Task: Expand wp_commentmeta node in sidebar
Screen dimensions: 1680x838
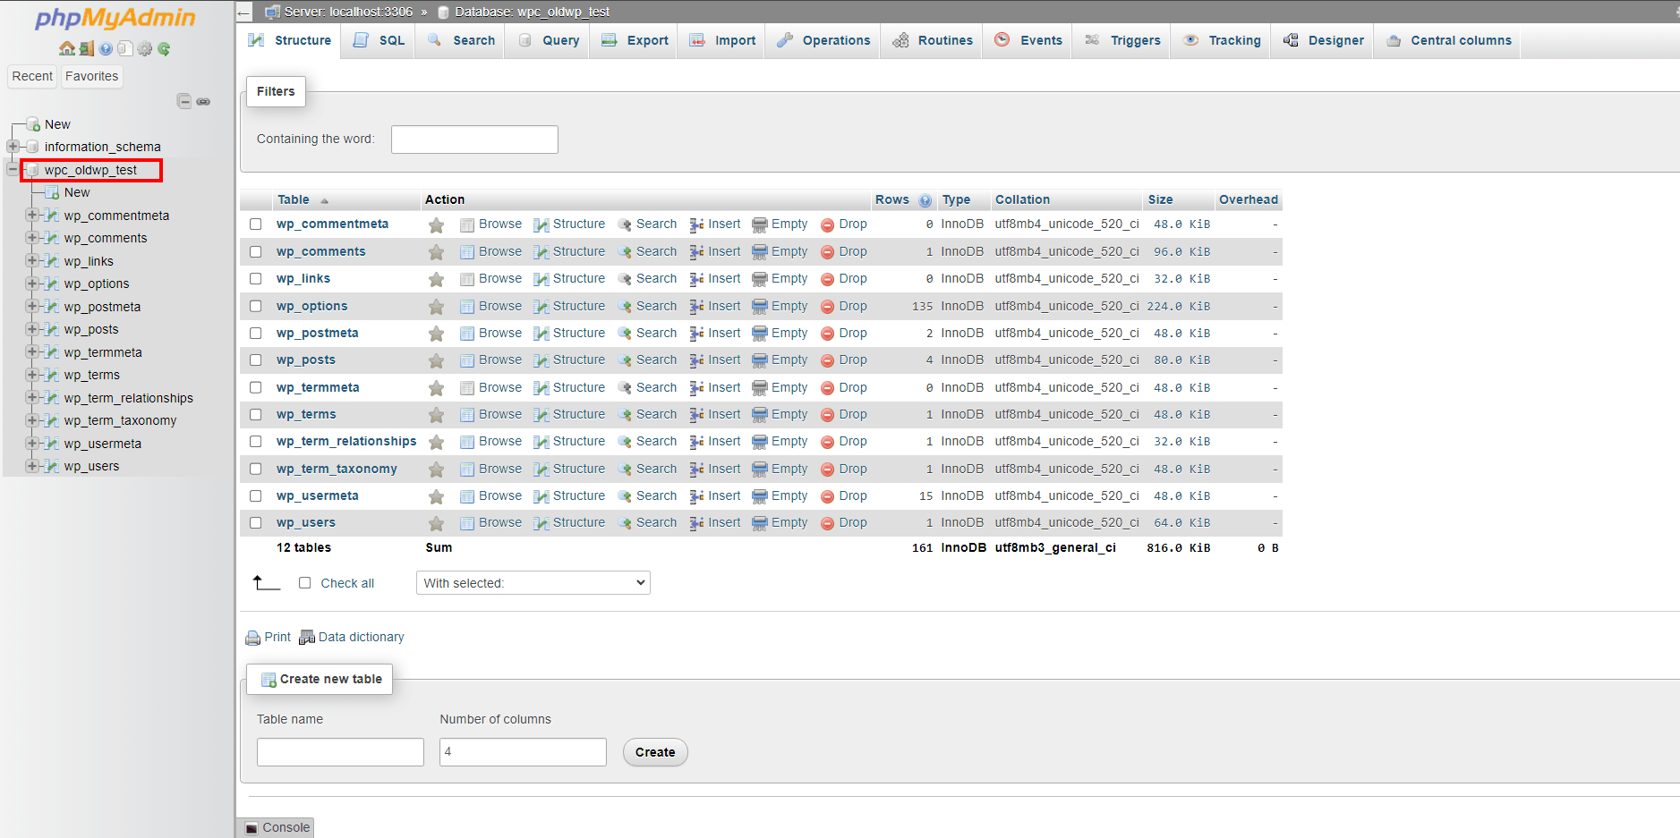Action: [x=32, y=215]
